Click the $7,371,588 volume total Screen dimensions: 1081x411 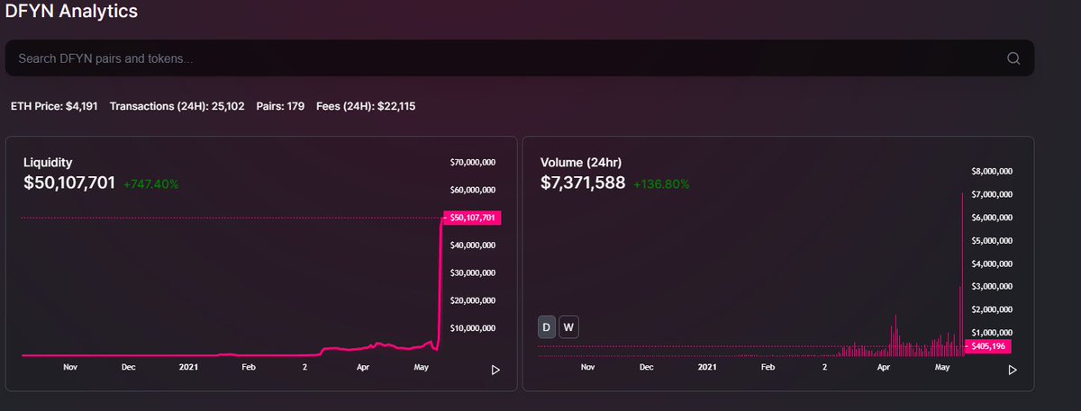click(x=583, y=183)
